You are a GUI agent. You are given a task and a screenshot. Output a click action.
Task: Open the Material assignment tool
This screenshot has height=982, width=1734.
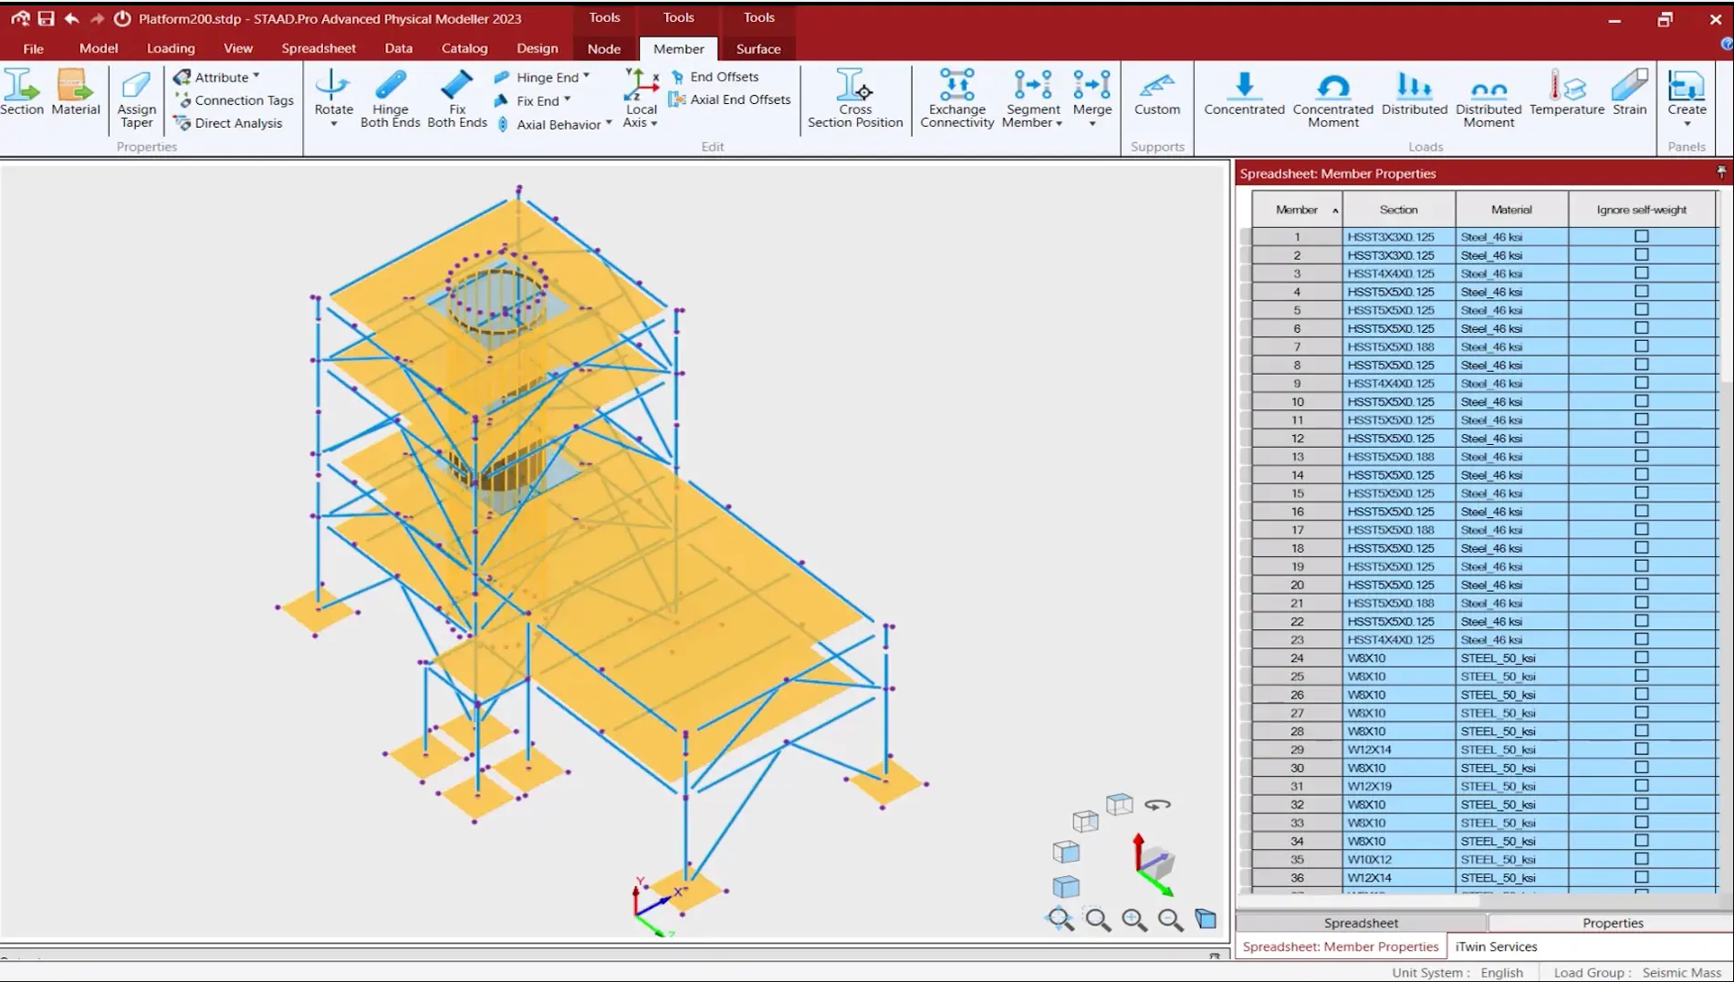76,91
